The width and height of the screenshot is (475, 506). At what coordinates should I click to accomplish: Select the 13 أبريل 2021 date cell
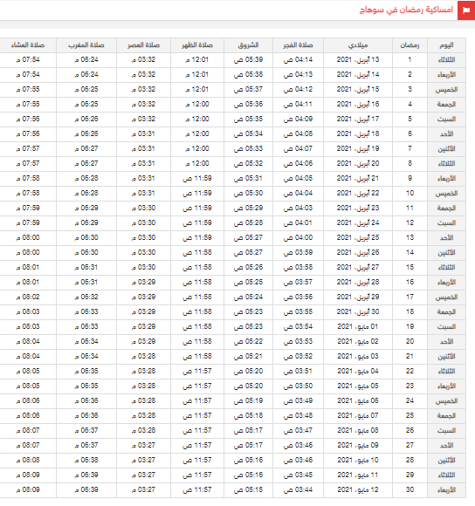[x=358, y=59]
